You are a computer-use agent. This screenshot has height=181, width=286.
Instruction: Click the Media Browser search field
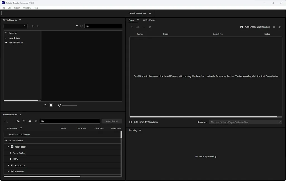103,26
